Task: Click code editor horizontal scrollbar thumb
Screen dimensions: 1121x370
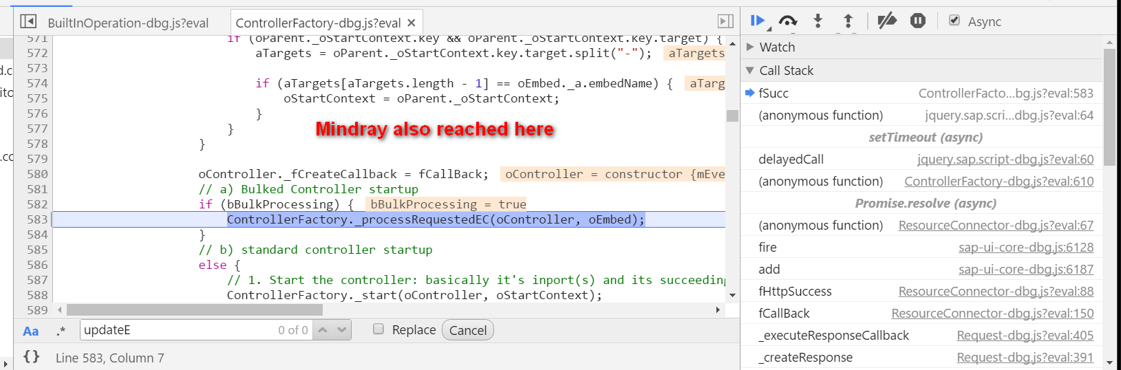Action: pos(195,310)
